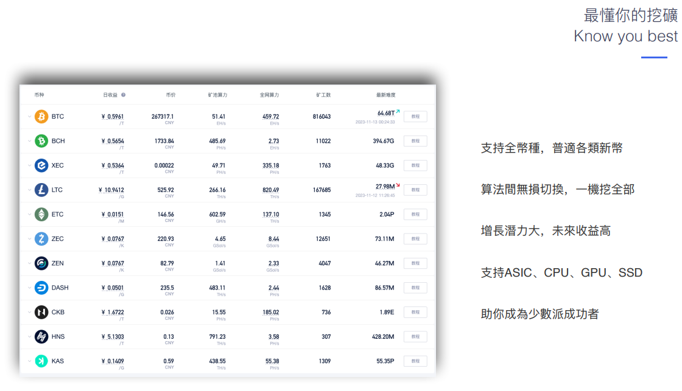This screenshot has width=682, height=391.
Task: Select the ZEC Zcash coin icon
Action: tap(41, 239)
